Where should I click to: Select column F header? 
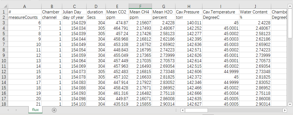[140, 6]
